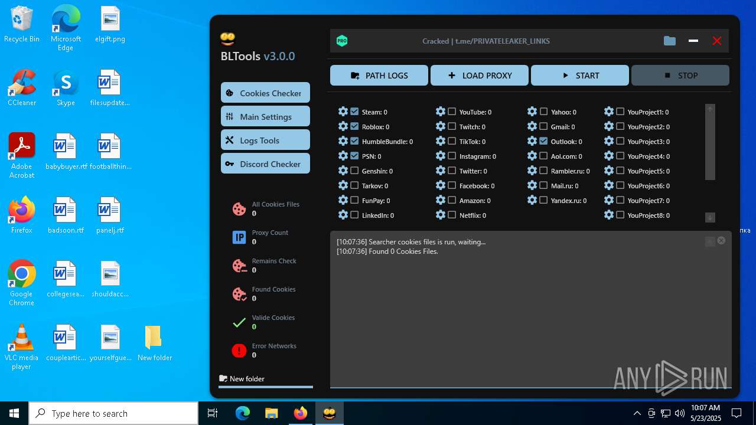
Task: Open the notification center icon
Action: (x=737, y=413)
